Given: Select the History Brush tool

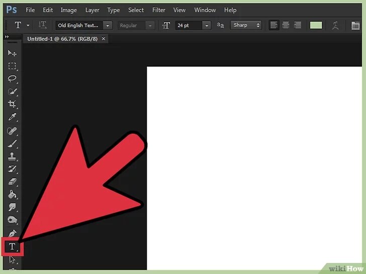Looking at the screenshot, I should point(12,169).
